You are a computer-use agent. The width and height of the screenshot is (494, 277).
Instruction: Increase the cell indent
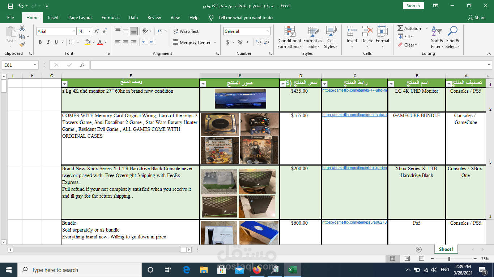pyautogui.click(x=153, y=42)
